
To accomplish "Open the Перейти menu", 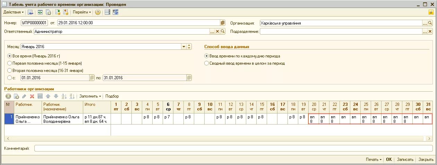I will [x=82, y=12].
